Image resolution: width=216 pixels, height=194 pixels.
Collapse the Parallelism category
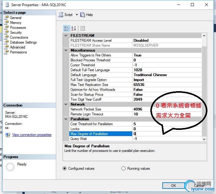click(x=66, y=119)
